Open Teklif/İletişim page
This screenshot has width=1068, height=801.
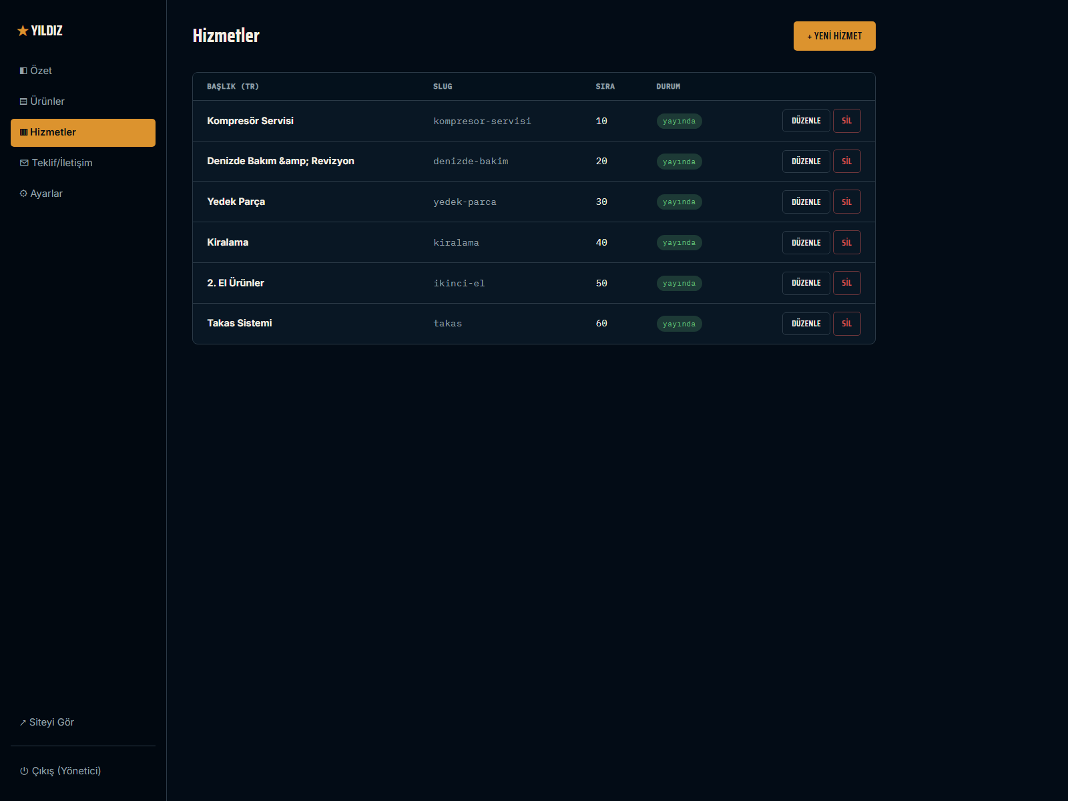[x=83, y=163]
